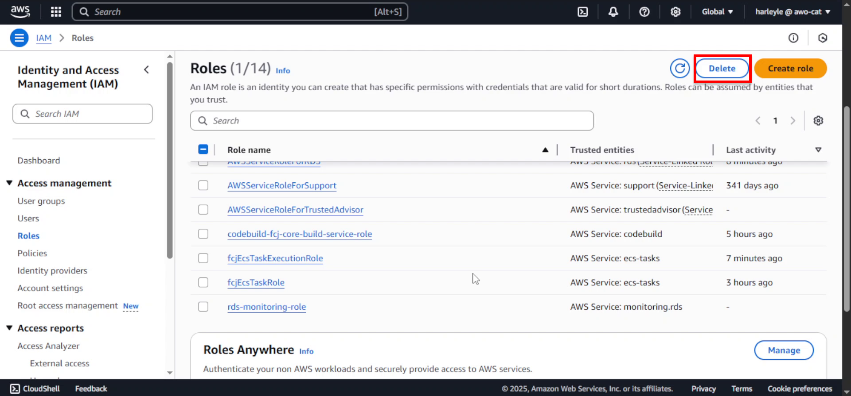Open Info link beside Roles Anywhere
851x396 pixels.
pyautogui.click(x=306, y=351)
